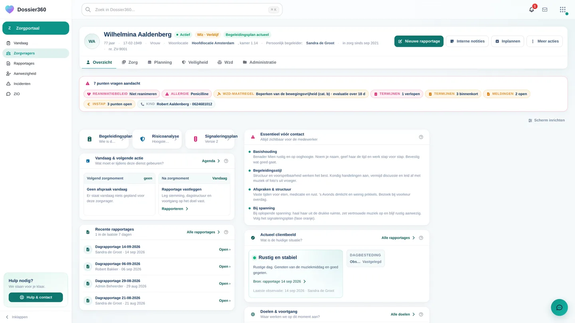This screenshot has width=575, height=323.
Task: Click Rapporteren link
Action: 175,209
